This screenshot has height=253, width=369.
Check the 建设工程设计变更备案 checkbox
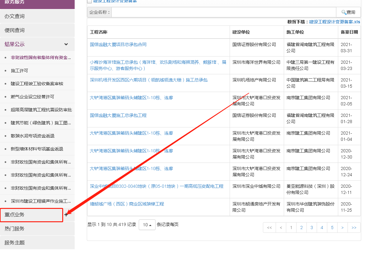coord(89,2)
